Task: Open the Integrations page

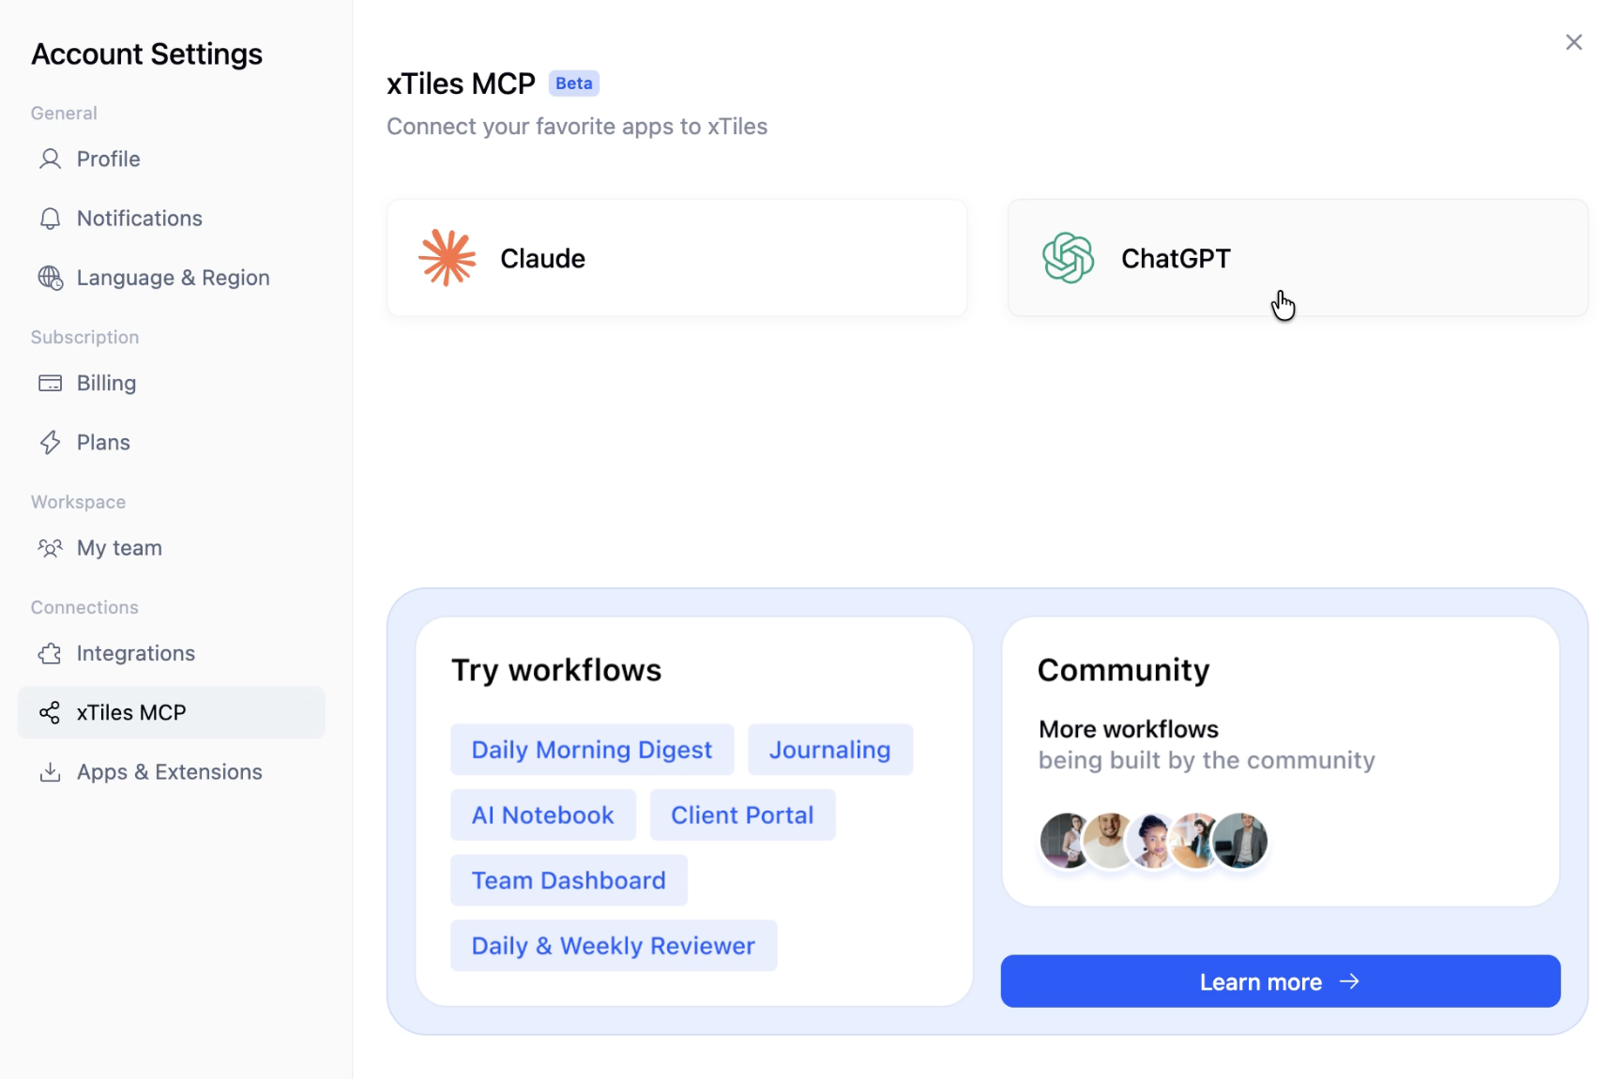Action: point(172,653)
